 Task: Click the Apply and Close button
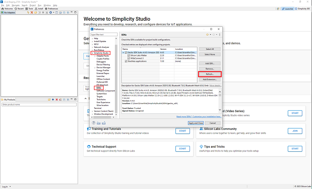pyautogui.click(x=196, y=123)
